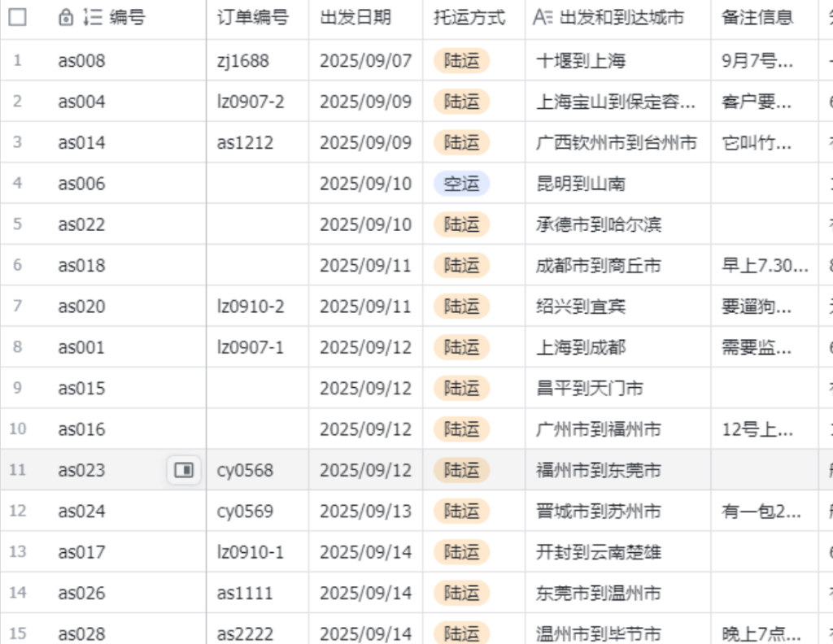Click the lock icon in the 编号 column header
The image size is (833, 644).
[x=65, y=17]
